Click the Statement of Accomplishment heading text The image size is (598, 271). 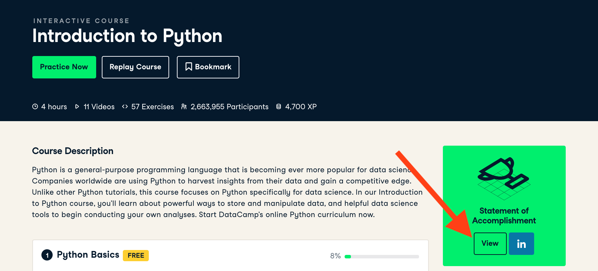tap(504, 216)
